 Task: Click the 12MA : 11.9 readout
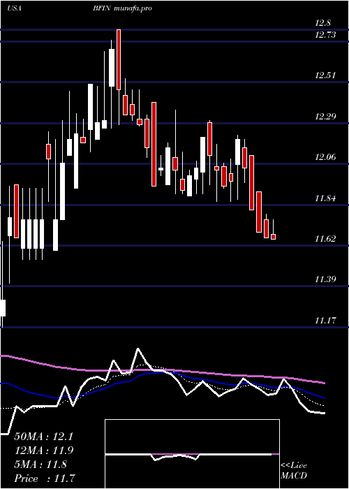(43, 451)
